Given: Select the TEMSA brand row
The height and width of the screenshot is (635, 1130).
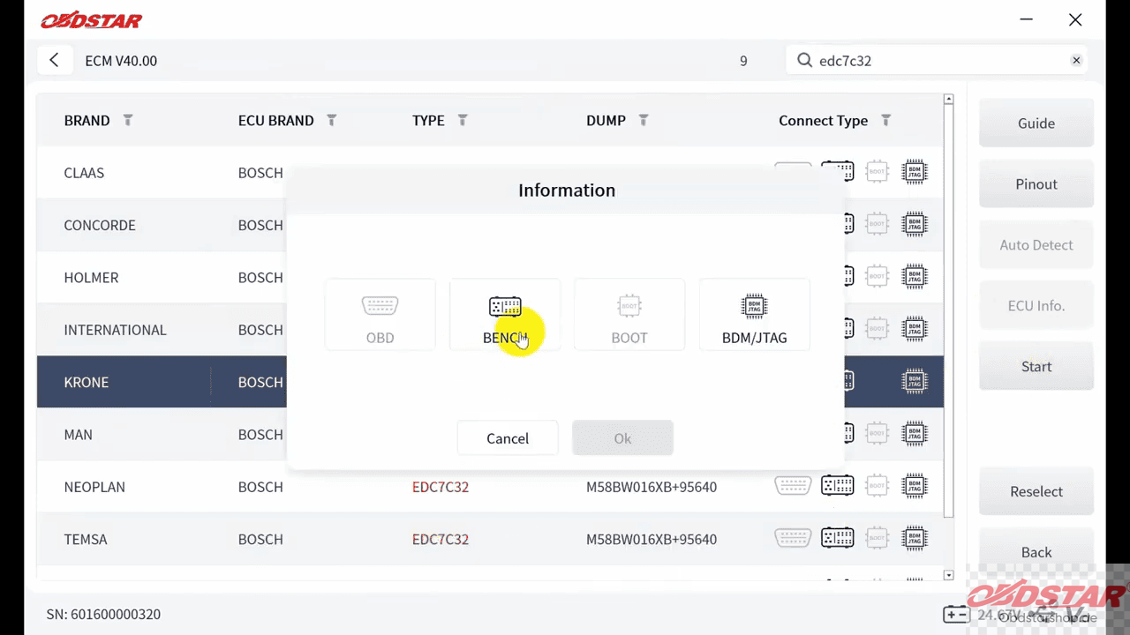Looking at the screenshot, I should [490, 538].
